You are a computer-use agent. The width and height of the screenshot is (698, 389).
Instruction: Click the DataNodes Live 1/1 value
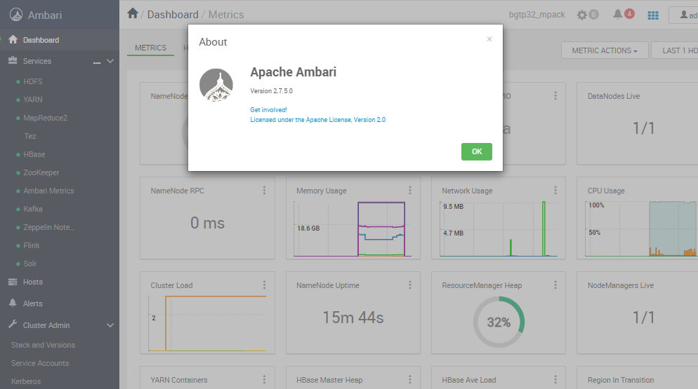tap(644, 128)
